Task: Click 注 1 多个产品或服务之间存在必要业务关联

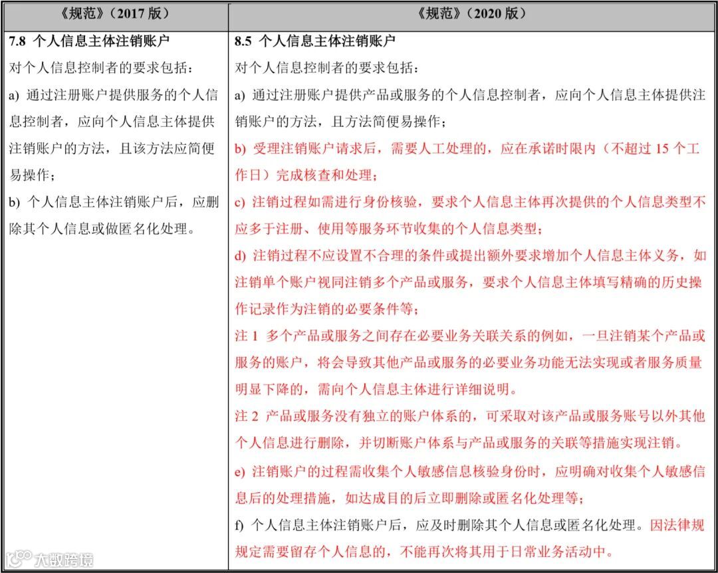Action: pyautogui.click(x=470, y=335)
